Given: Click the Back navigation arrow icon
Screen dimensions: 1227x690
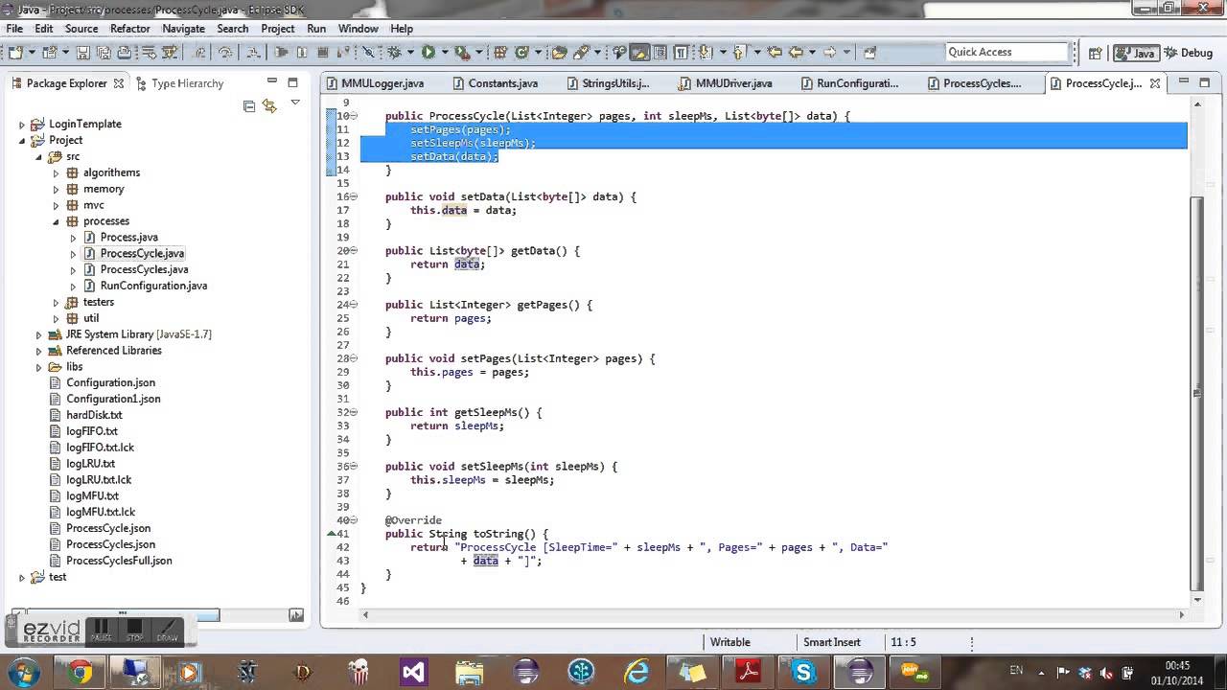Looking at the screenshot, I should click(796, 53).
